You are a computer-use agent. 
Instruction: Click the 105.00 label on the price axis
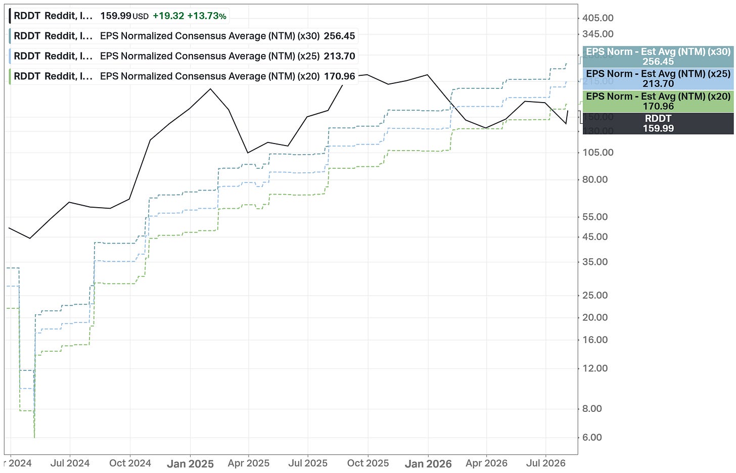tap(598, 153)
